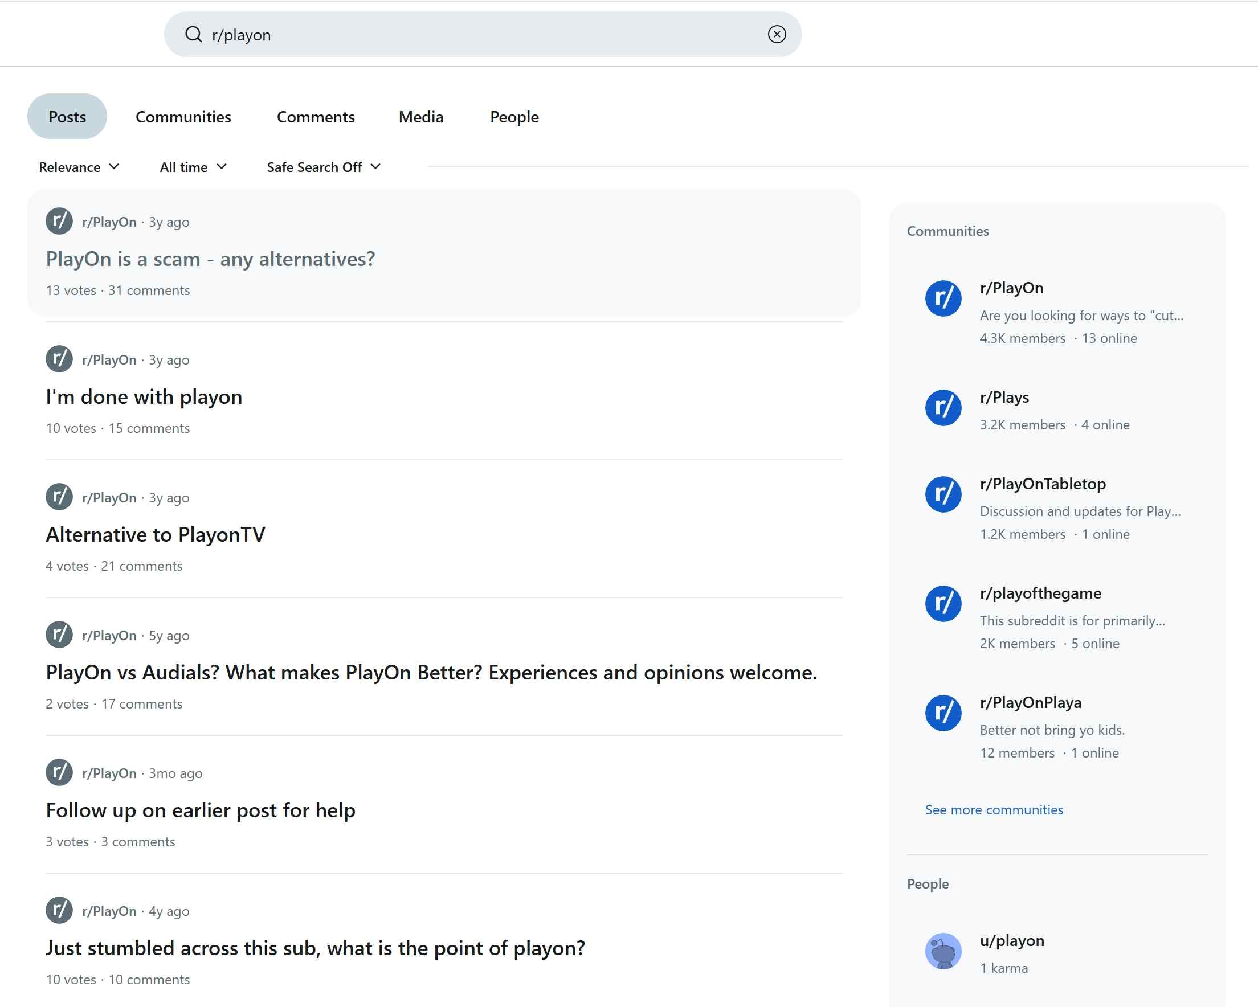Viewport: 1258px width, 1007px height.
Task: Click subreddit icon on 'I'm done with playon' post
Action: tap(59, 359)
